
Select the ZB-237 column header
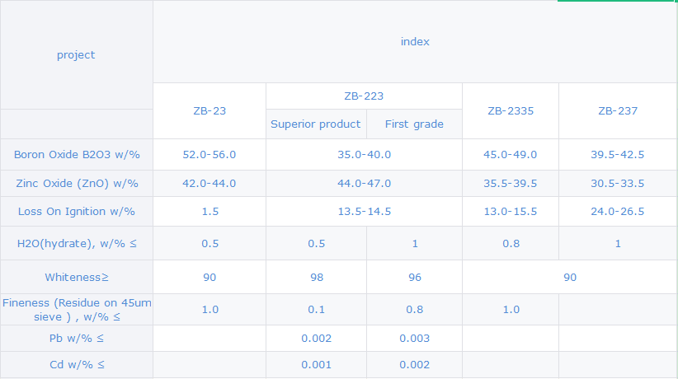pyautogui.click(x=618, y=110)
